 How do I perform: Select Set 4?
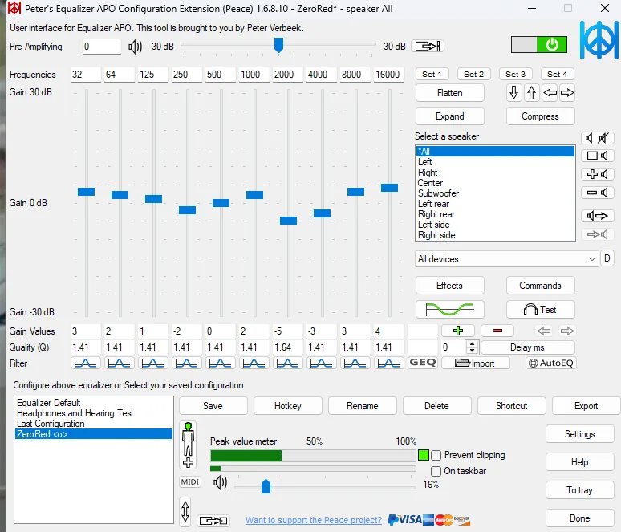click(x=557, y=74)
